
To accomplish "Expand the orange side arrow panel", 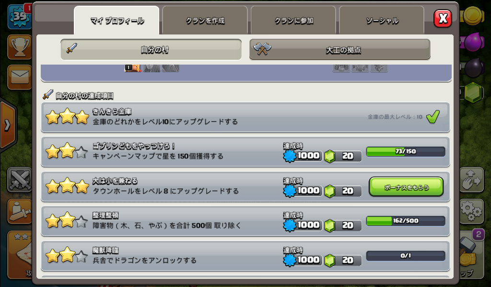I will coord(8,125).
